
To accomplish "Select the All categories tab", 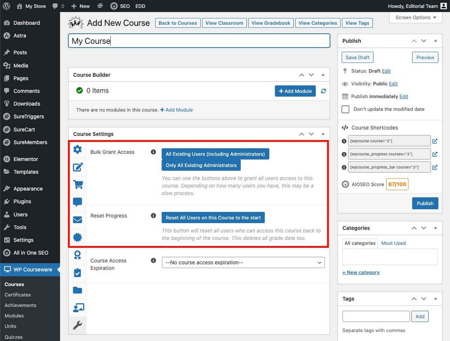I will (360, 243).
